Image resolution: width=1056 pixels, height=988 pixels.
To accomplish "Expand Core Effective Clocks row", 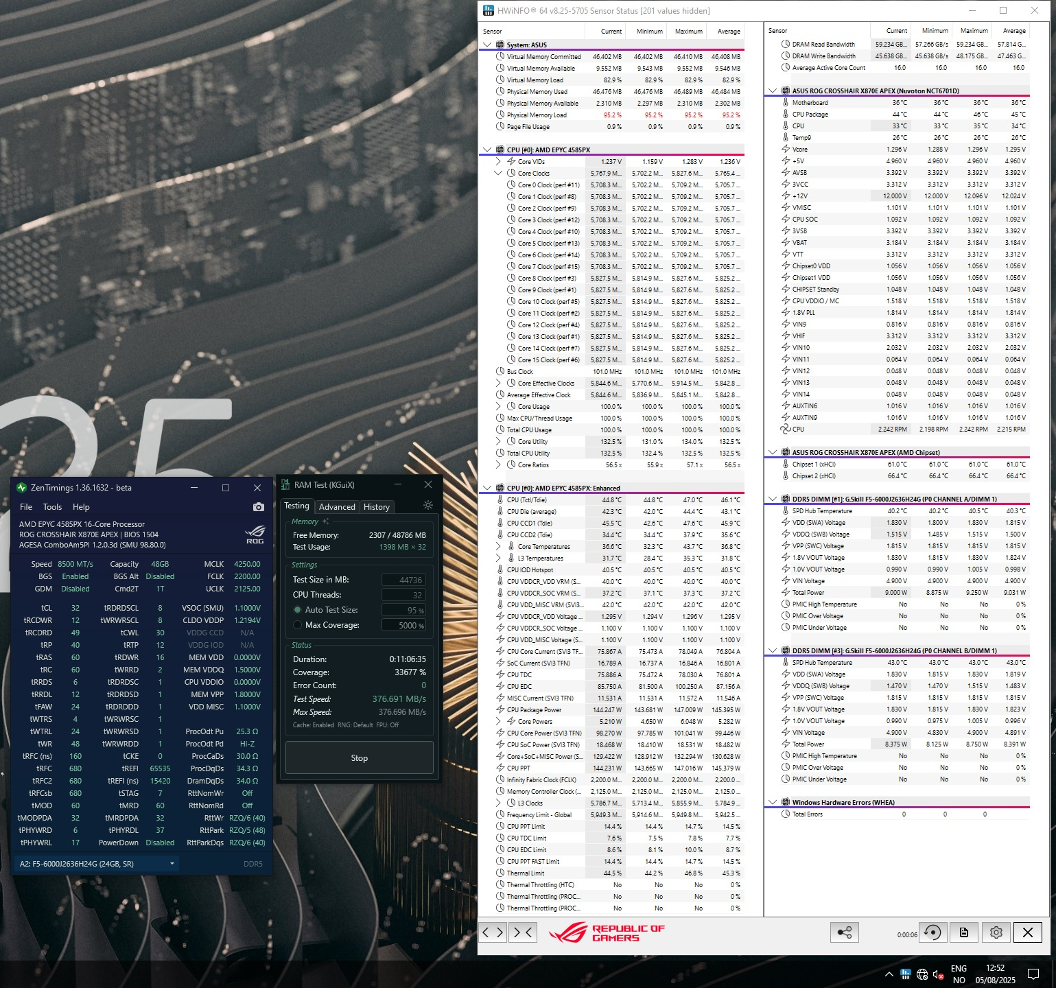I will pyautogui.click(x=498, y=383).
